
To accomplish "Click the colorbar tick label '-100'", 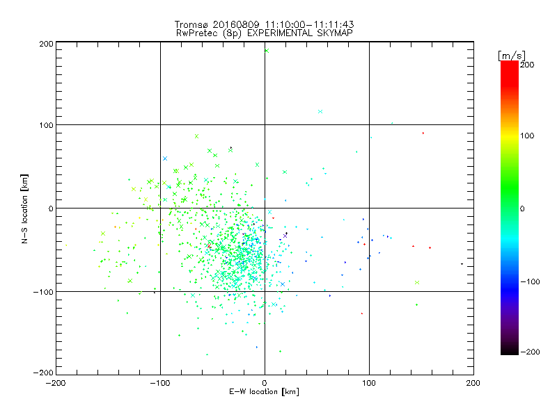I will click(530, 281).
